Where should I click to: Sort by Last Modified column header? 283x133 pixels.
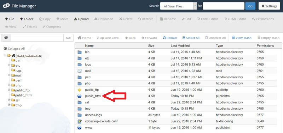(180, 46)
